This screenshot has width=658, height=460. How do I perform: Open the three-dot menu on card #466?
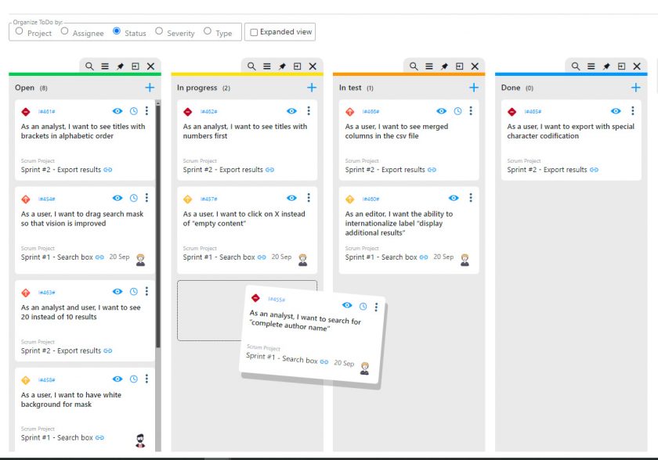471,110
